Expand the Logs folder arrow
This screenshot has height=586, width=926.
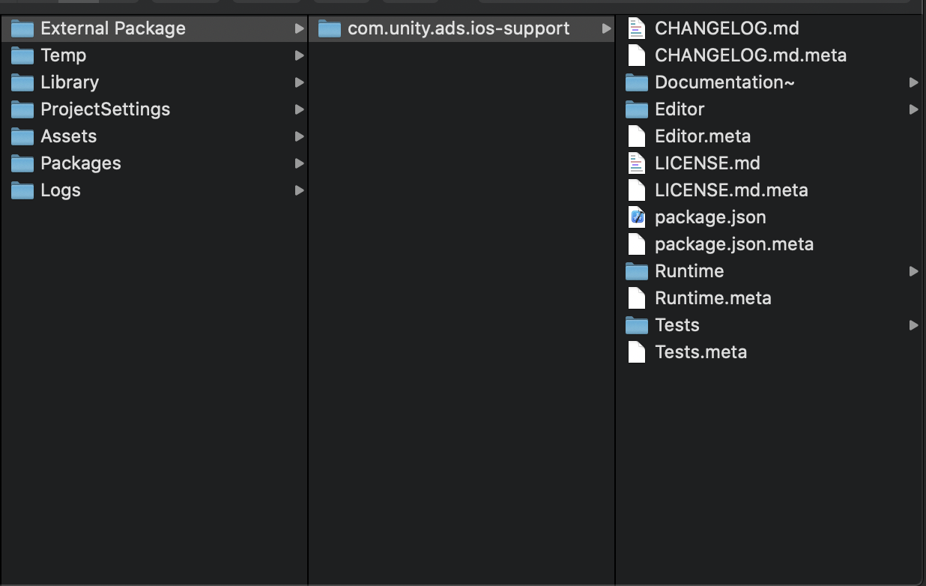(x=300, y=190)
